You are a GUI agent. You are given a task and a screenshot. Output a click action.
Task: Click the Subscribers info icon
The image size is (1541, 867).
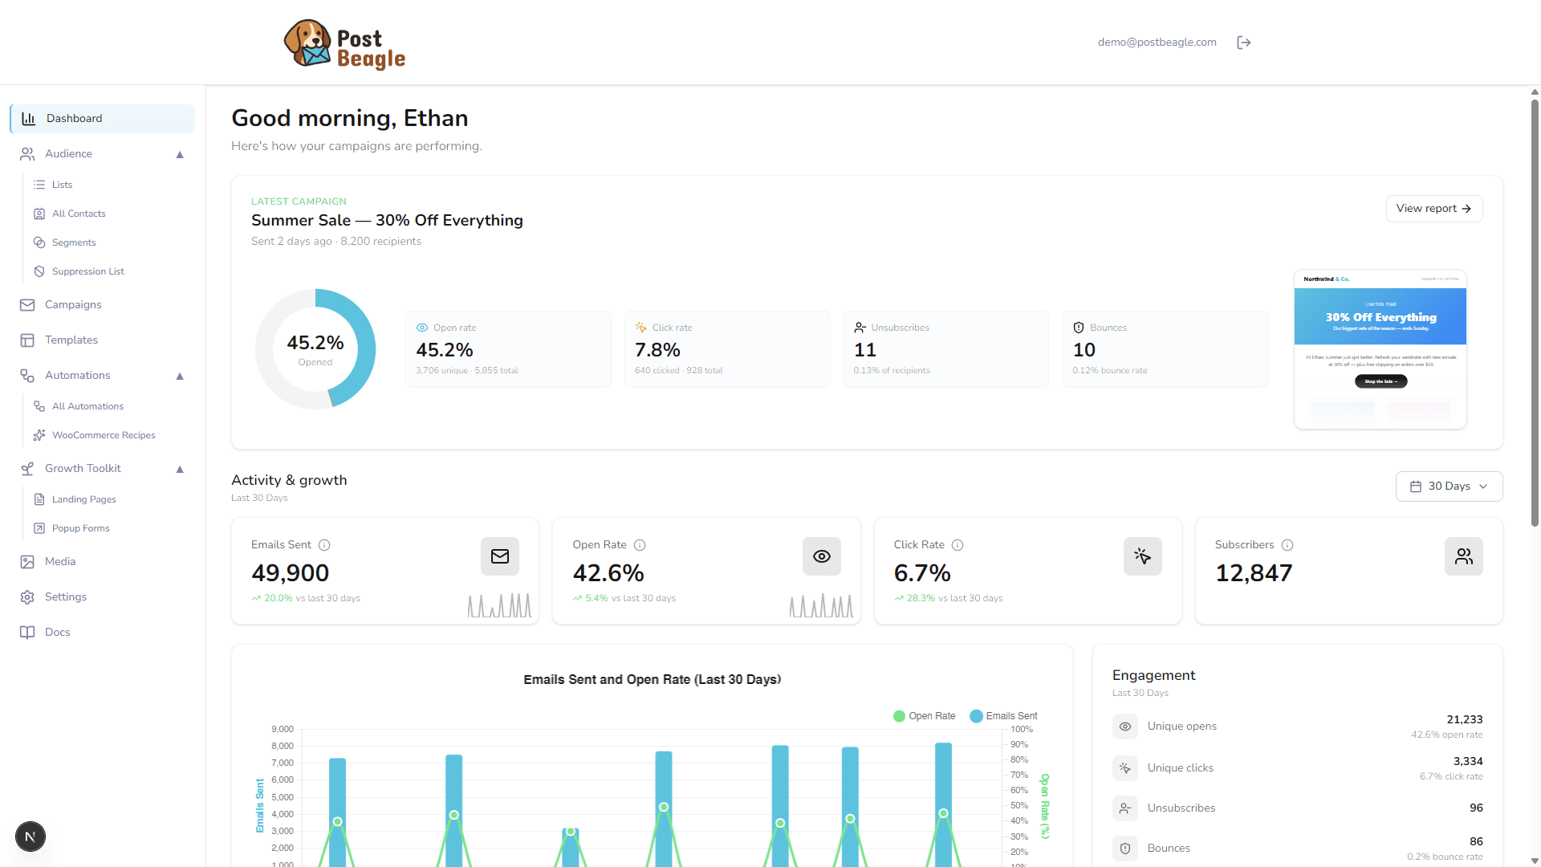pos(1287,545)
